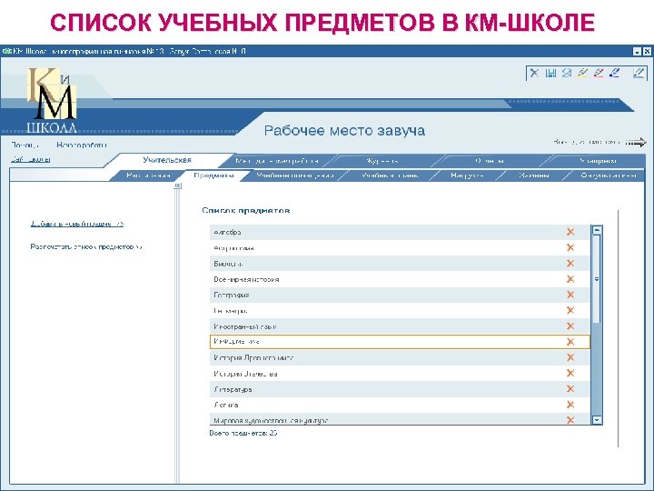Screen dimensions: 654x491
Task: Open the Начало работы menu item
Action: (x=82, y=145)
